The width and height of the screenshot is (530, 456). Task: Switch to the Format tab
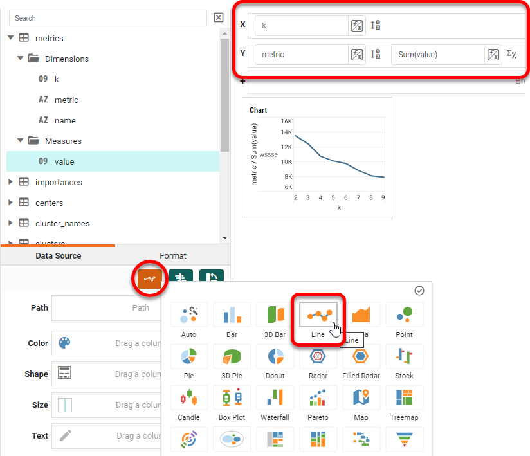click(173, 255)
